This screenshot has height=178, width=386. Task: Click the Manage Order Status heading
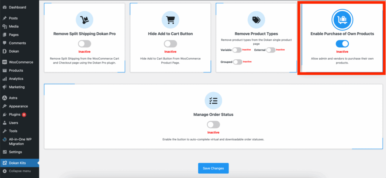tap(213, 115)
